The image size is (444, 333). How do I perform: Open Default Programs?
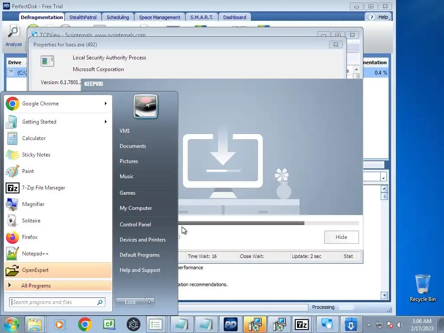pyautogui.click(x=140, y=255)
